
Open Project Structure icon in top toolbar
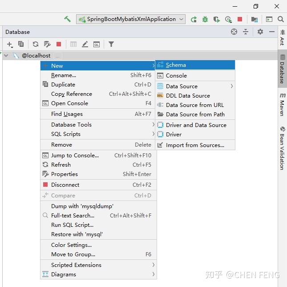click(255, 19)
